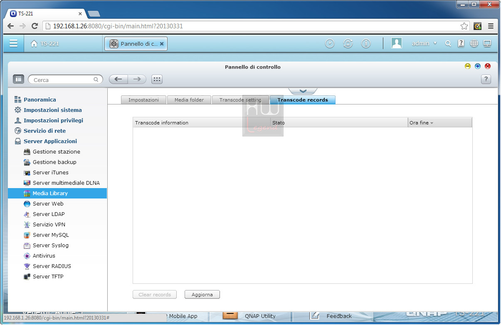Viewport: 501px width, 325px height.
Task: Select Media Library in the sidebar
Action: point(57,193)
